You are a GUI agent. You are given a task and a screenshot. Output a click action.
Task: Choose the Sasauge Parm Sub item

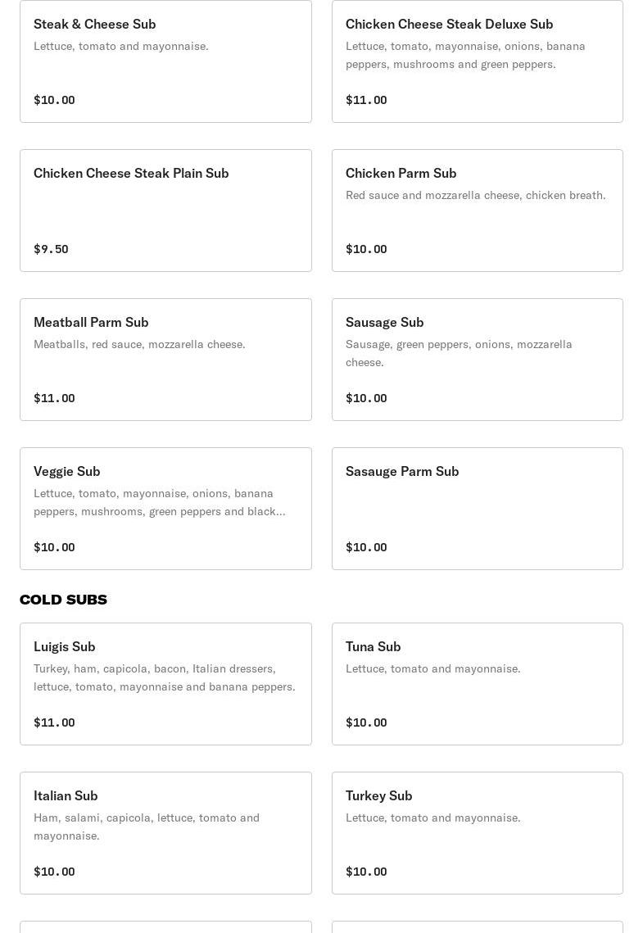[477, 509]
